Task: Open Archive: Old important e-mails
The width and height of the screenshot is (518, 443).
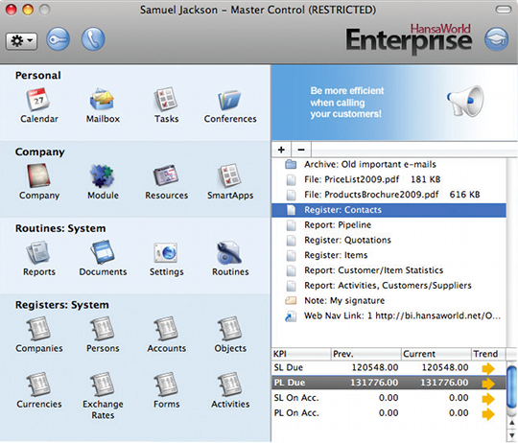Action: point(388,164)
